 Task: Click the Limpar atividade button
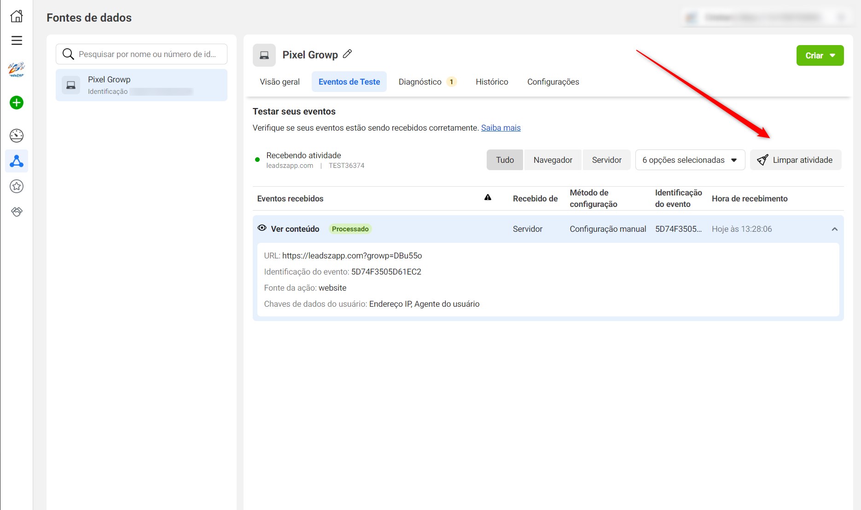pos(795,160)
